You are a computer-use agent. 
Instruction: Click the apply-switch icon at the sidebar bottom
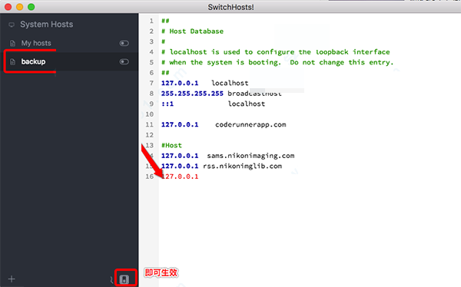[124, 279]
